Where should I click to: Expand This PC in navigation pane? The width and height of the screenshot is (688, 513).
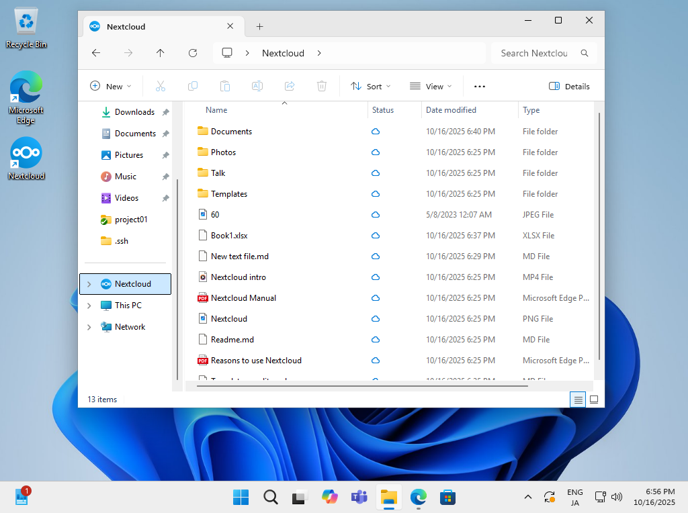[89, 306]
